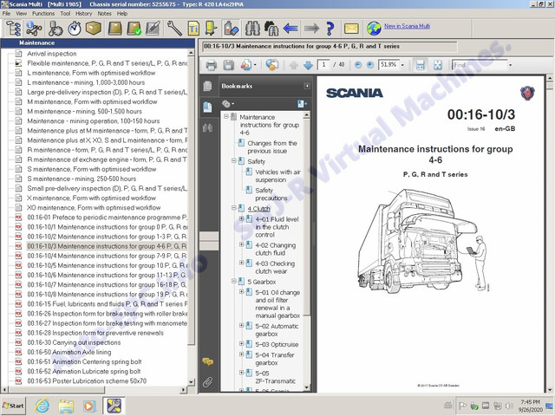Collapse the Bookmarks pane arrow button
The image size is (555, 416).
pyautogui.click(x=307, y=86)
